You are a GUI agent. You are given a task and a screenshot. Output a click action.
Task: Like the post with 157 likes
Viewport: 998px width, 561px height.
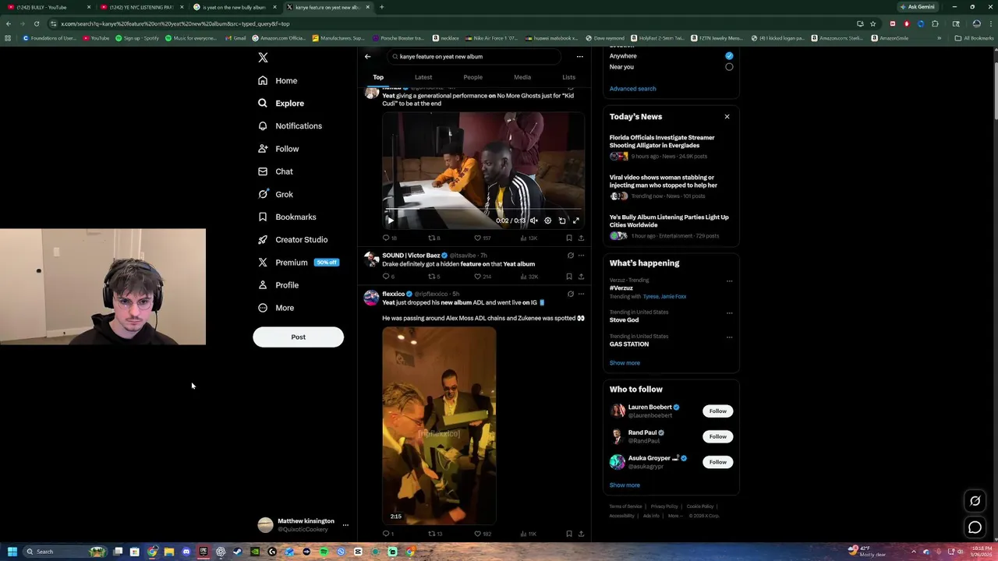[x=478, y=238]
